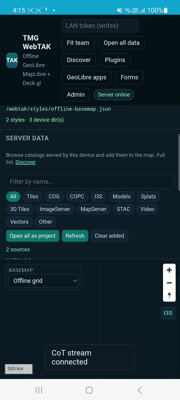Screen dimensions: 180x400
Task: Filter by Video category
Action: pos(147,209)
